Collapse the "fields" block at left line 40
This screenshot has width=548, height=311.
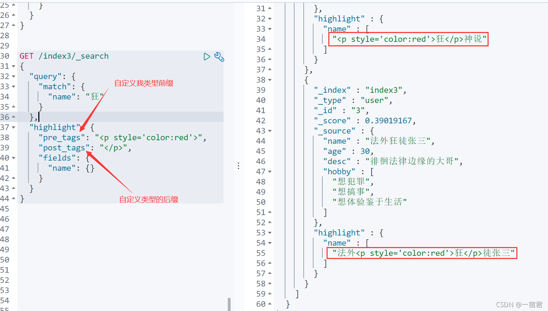point(14,158)
